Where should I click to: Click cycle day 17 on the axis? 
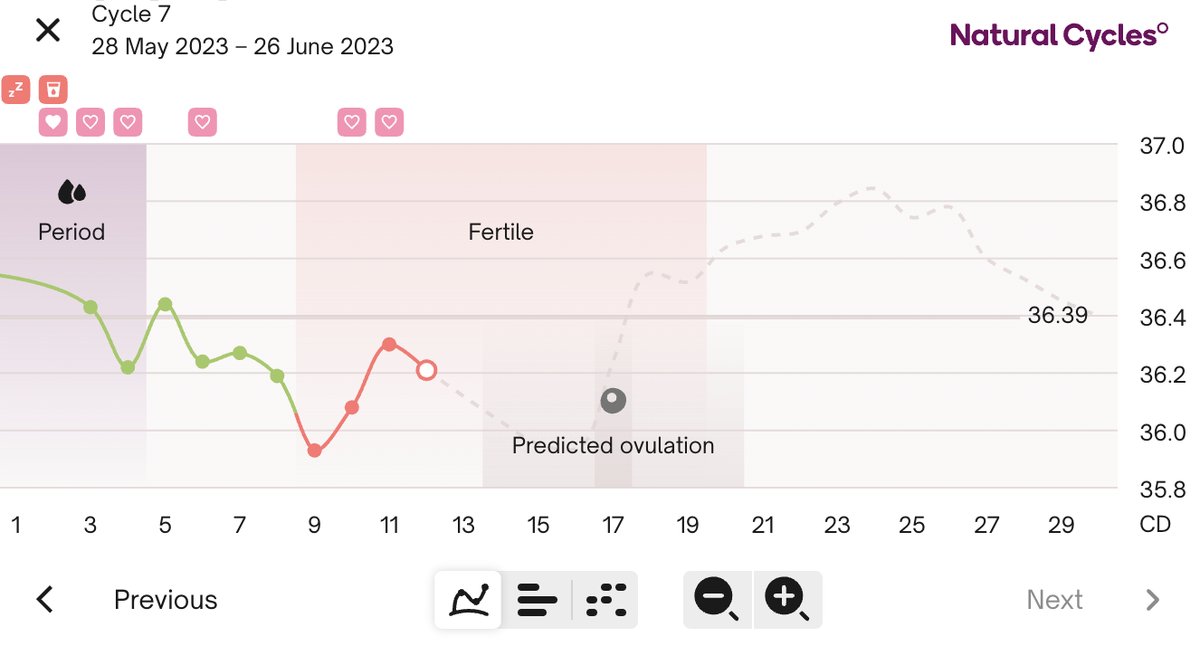pos(613,524)
